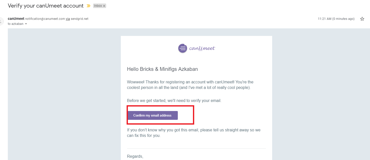Click the "to azkaban" recipient text

click(16, 24)
